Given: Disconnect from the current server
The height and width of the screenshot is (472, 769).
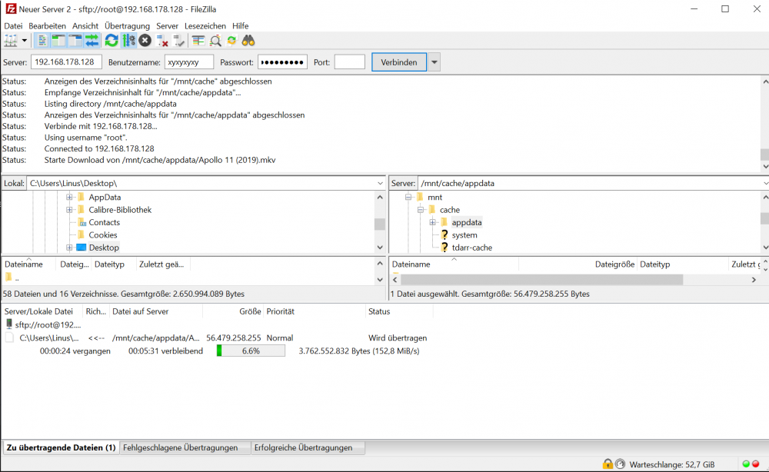Looking at the screenshot, I should [161, 41].
